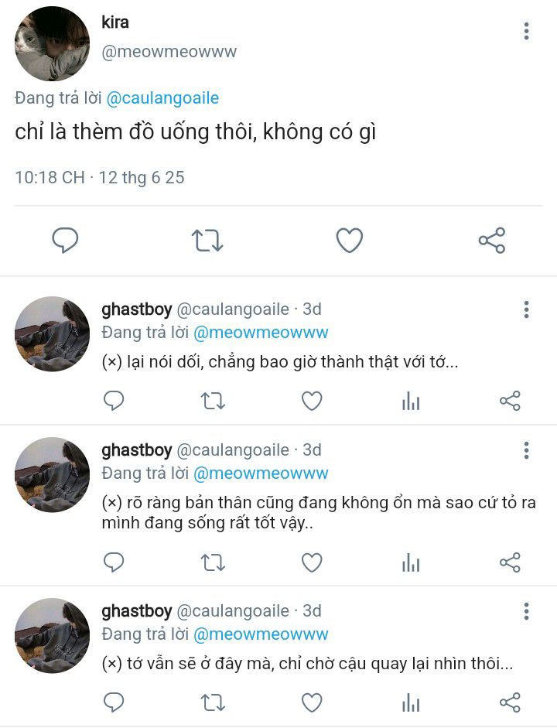Viewport: 557px width, 728px height.
Task: Like kira's tweet about thèm đồ uống
Action: tap(349, 240)
